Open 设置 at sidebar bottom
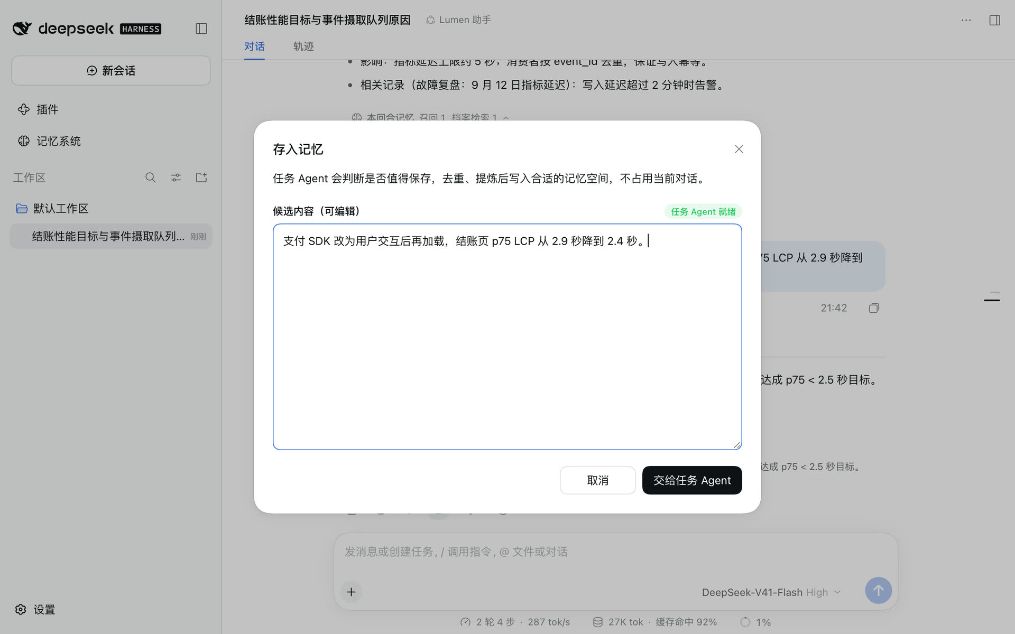Image resolution: width=1015 pixels, height=634 pixels. [35, 609]
